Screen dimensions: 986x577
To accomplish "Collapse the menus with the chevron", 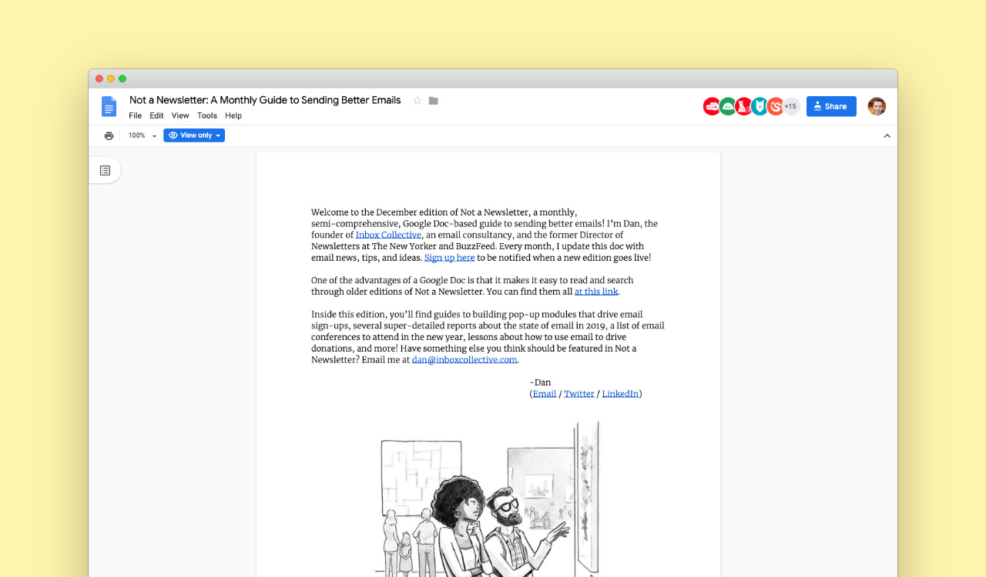I will [887, 136].
